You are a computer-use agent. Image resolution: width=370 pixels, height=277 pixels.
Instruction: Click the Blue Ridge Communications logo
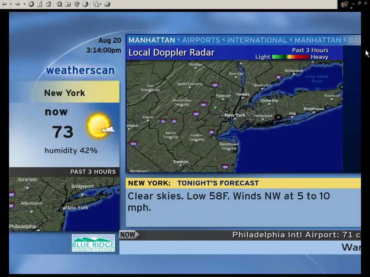(x=94, y=243)
